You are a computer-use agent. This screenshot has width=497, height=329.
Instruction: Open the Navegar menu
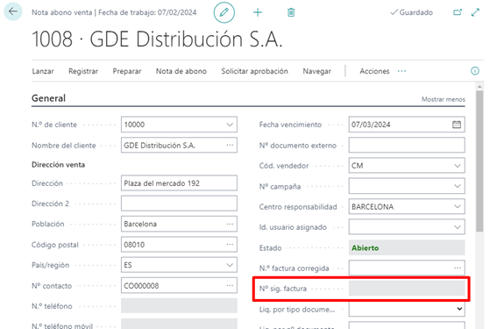click(x=316, y=71)
